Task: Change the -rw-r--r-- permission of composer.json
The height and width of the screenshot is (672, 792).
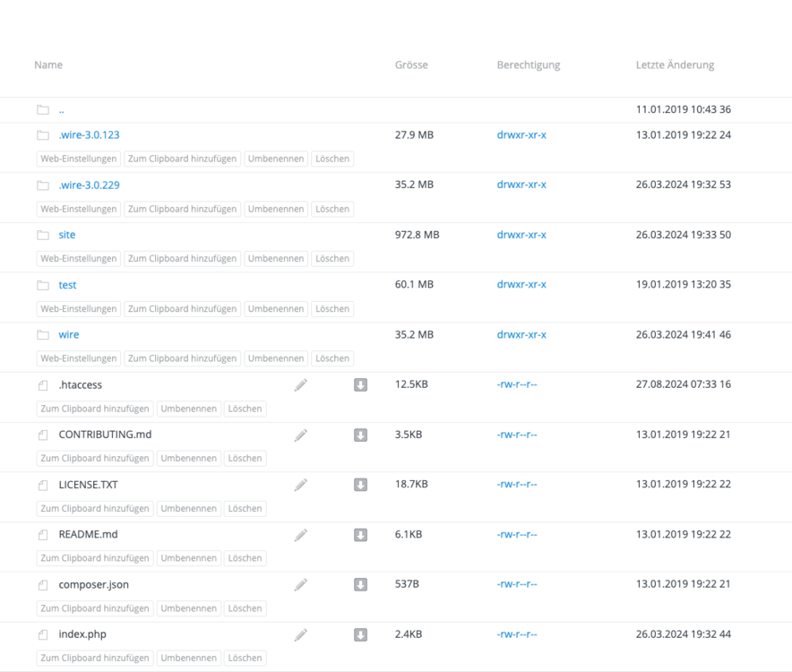Action: tap(517, 585)
